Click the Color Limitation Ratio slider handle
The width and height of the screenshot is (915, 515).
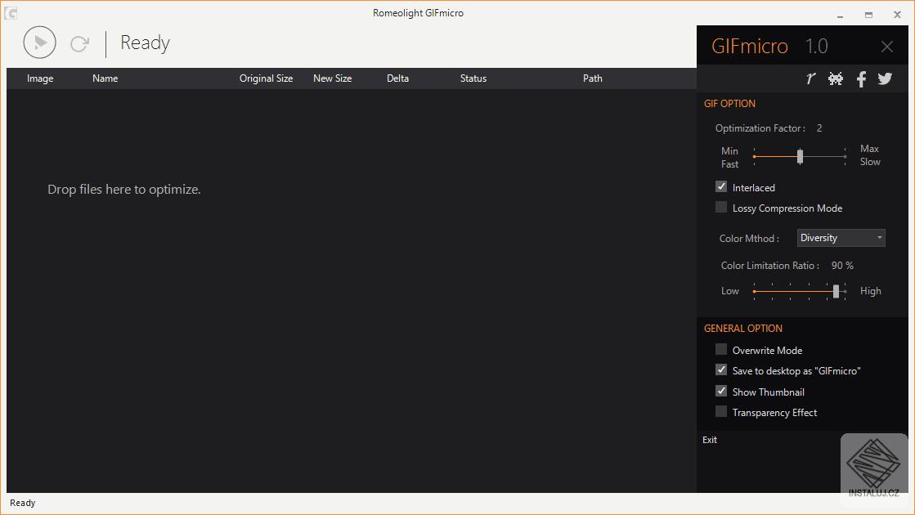point(837,291)
